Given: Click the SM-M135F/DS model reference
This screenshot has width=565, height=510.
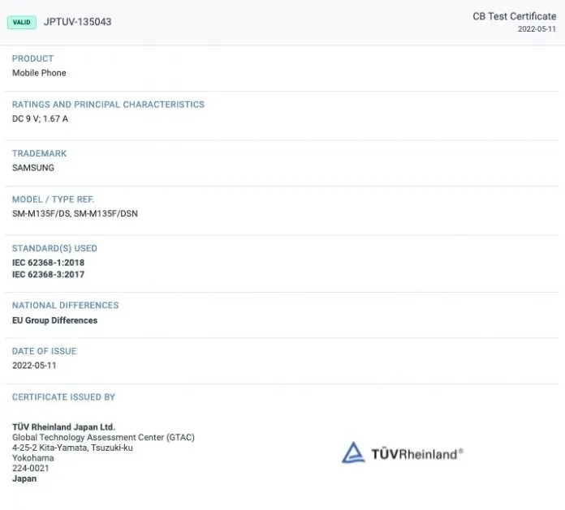Looking at the screenshot, I should [x=41, y=214].
